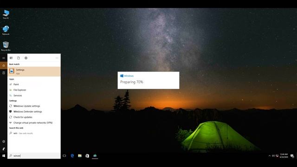Launch Microsoft Edge from the taskbar

point(72,156)
